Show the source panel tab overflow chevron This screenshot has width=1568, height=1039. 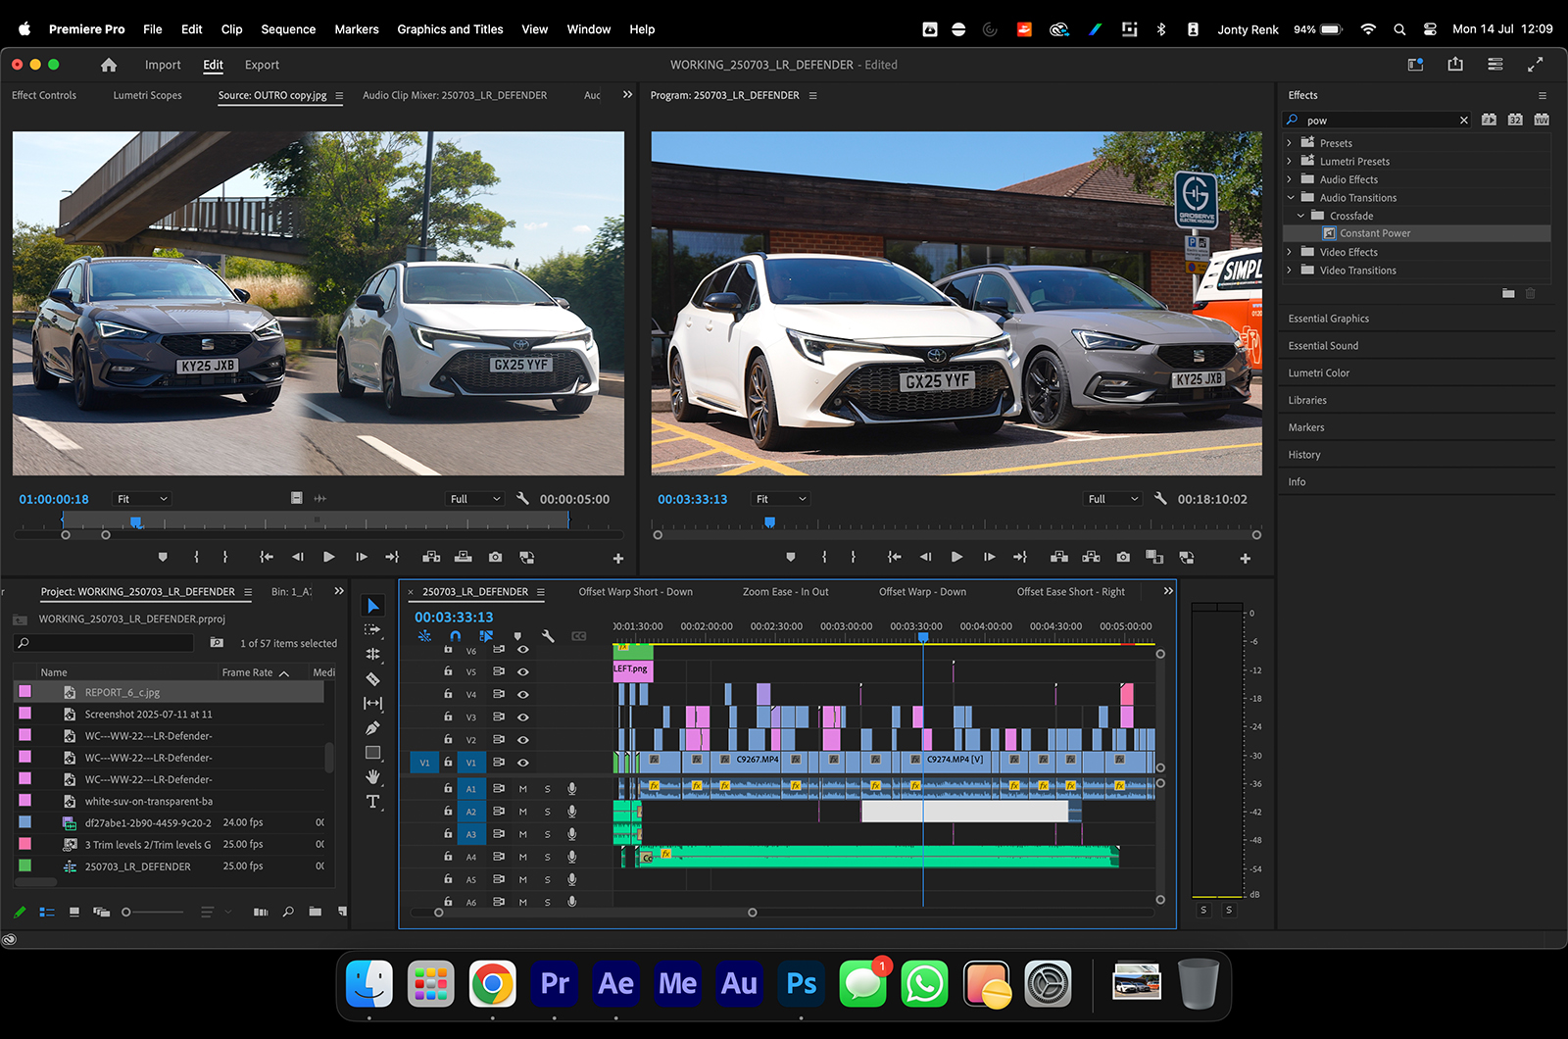click(627, 95)
